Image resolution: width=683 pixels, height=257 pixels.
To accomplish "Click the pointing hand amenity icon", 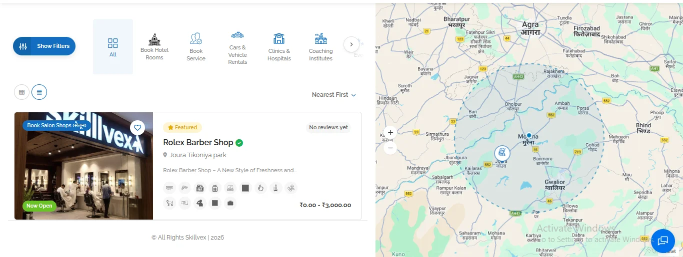I will pyautogui.click(x=260, y=188).
